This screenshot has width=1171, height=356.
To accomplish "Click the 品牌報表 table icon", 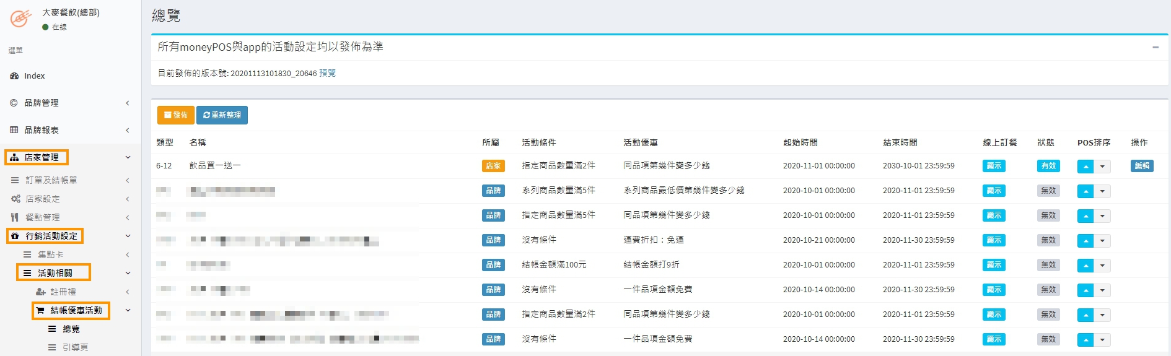I will tap(14, 130).
